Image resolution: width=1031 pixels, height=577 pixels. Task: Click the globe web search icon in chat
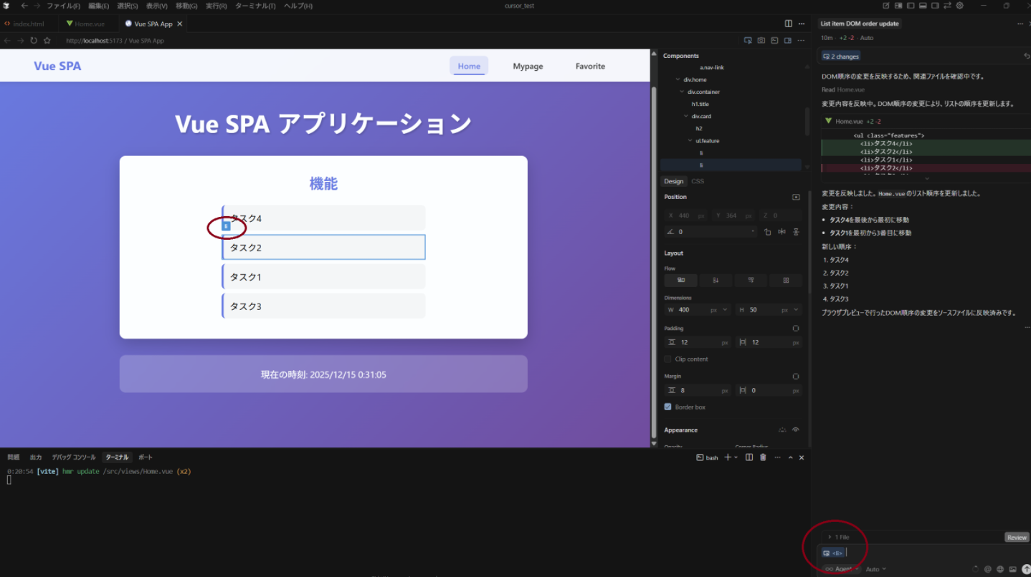pos(1000,569)
